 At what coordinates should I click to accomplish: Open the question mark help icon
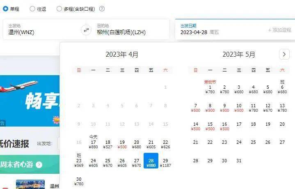tap(102, 9)
